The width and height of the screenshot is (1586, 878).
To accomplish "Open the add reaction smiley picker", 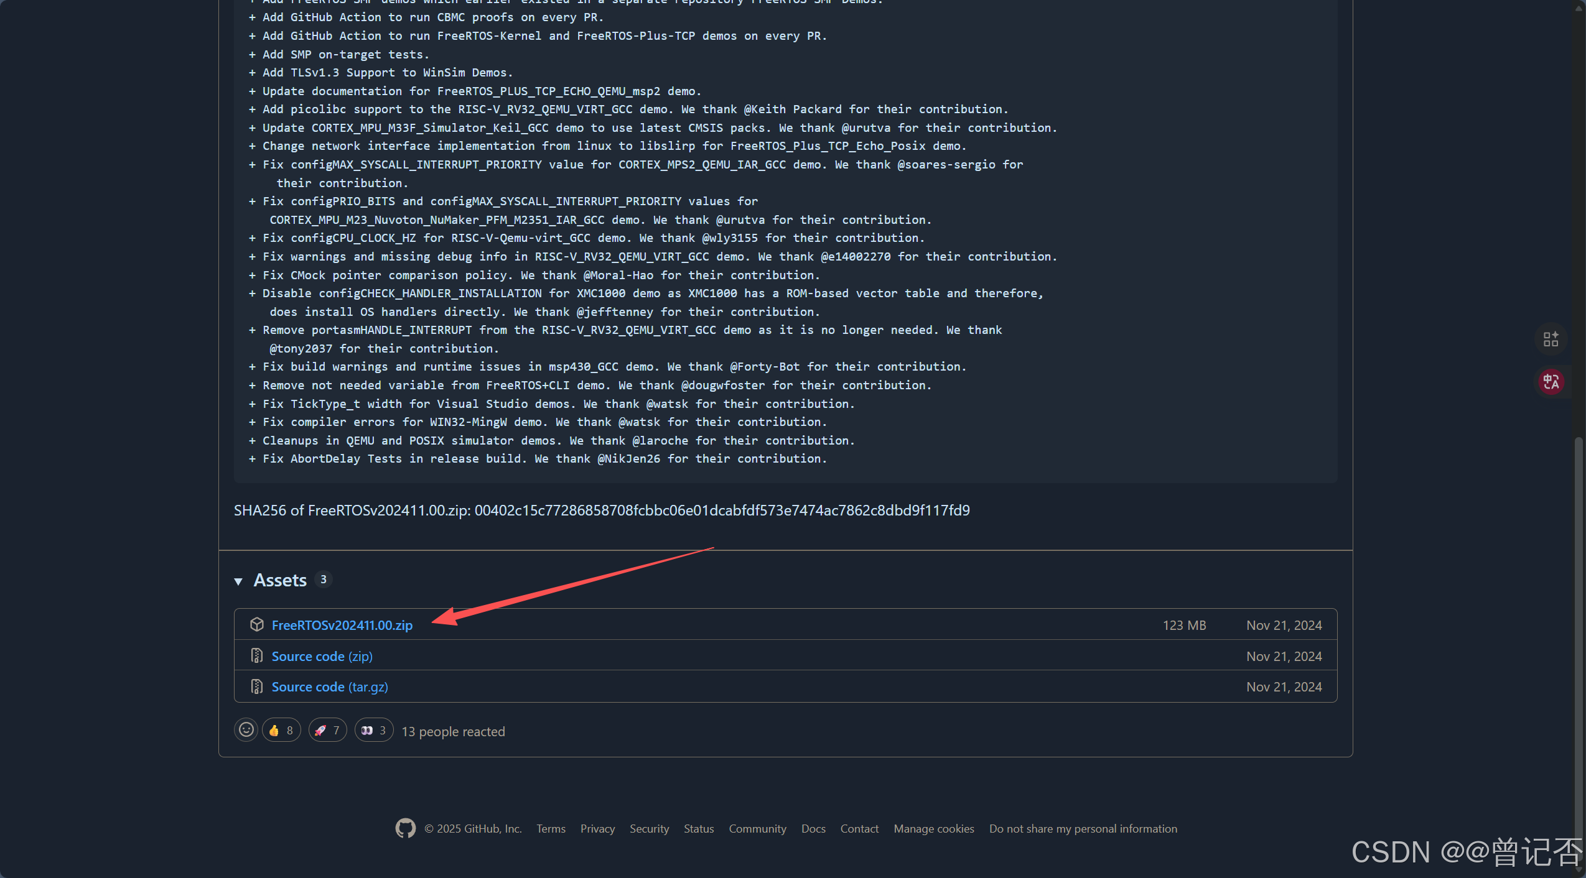I will click(x=246, y=730).
